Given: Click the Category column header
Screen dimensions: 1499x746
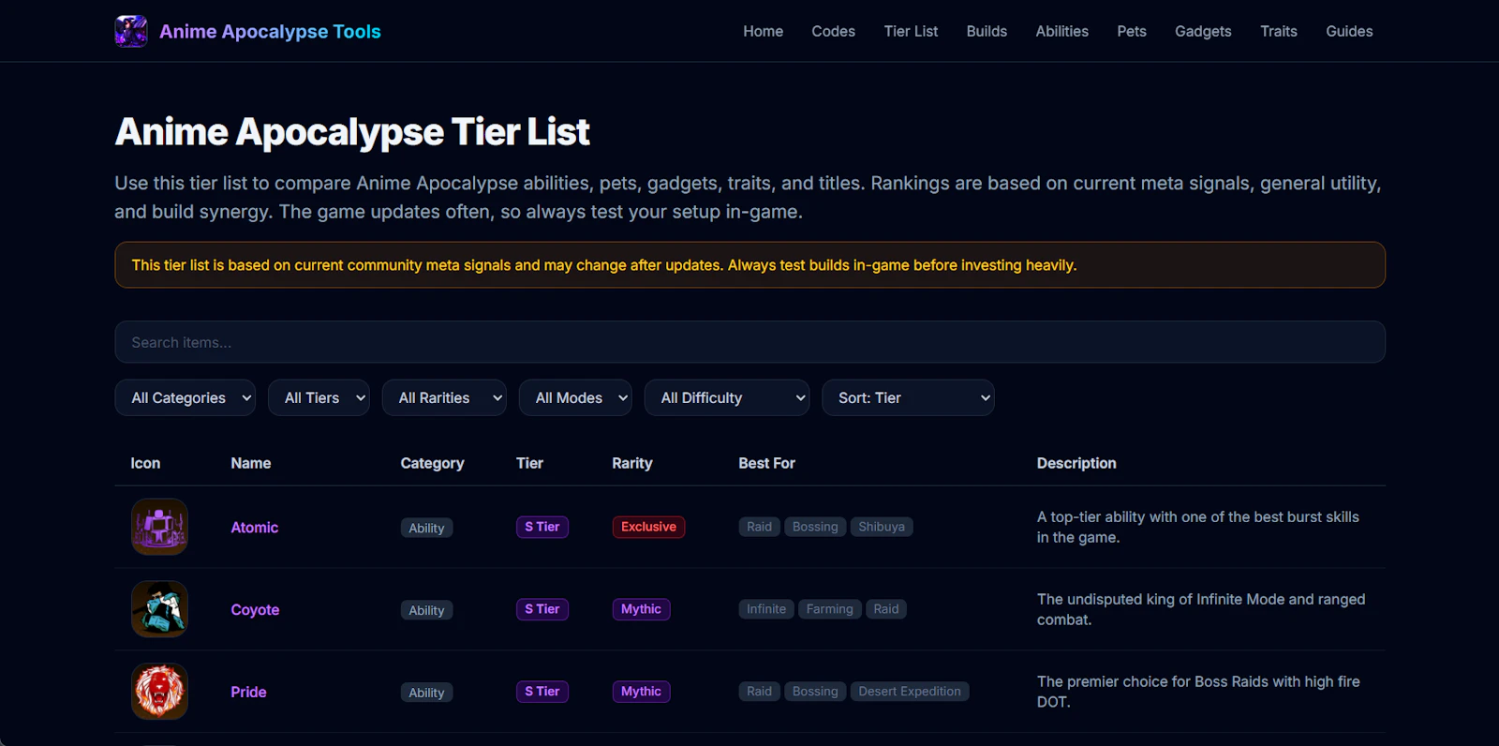Looking at the screenshot, I should click(432, 463).
